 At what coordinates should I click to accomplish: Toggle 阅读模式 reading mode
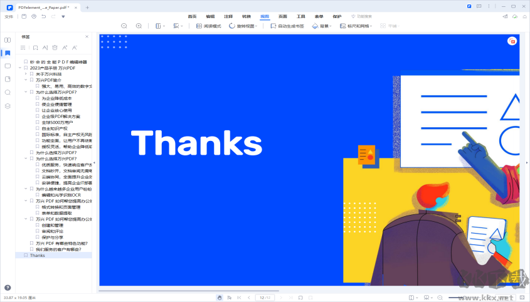pos(208,26)
